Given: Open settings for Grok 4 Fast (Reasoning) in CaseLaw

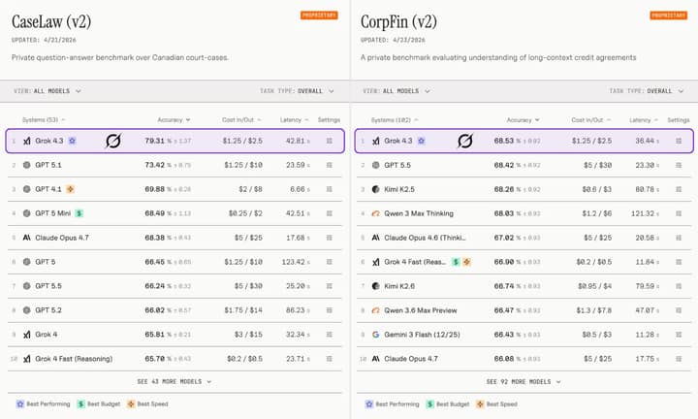Looking at the screenshot, I should [x=330, y=359].
